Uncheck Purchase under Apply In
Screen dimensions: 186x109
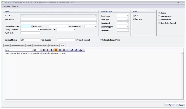click(x=134, y=19)
